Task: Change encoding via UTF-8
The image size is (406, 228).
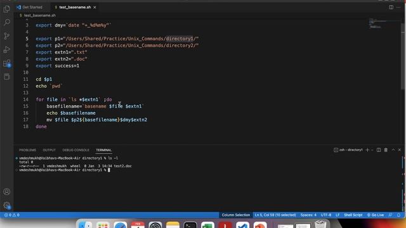Action: 325,215
